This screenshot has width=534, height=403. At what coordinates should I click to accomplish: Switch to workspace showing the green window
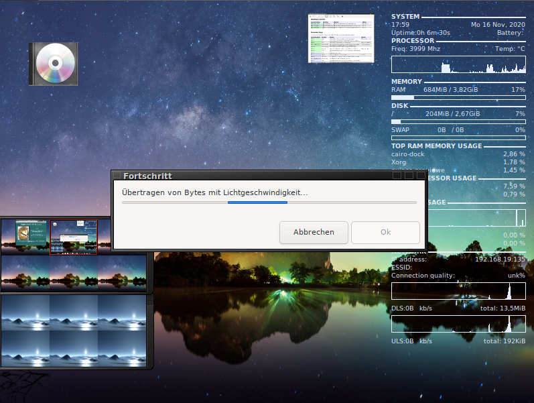click(25, 237)
